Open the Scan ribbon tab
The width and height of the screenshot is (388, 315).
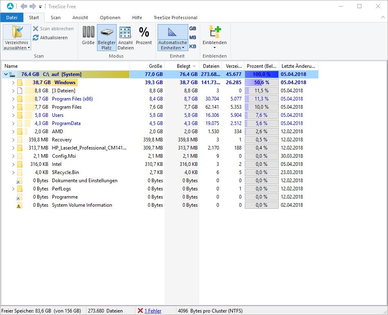56,18
